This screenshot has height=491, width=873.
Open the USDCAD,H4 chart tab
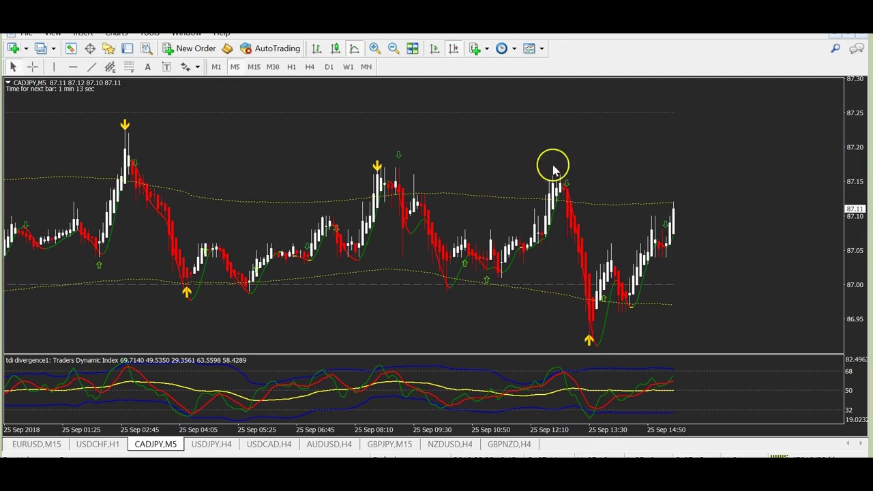[x=269, y=444]
